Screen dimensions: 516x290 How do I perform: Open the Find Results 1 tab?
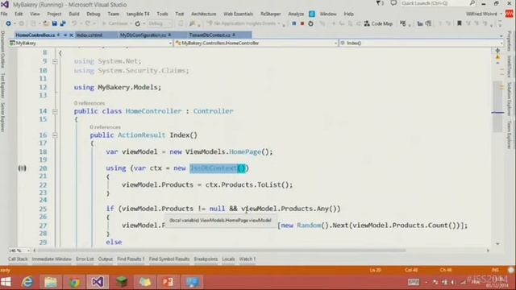(x=131, y=259)
